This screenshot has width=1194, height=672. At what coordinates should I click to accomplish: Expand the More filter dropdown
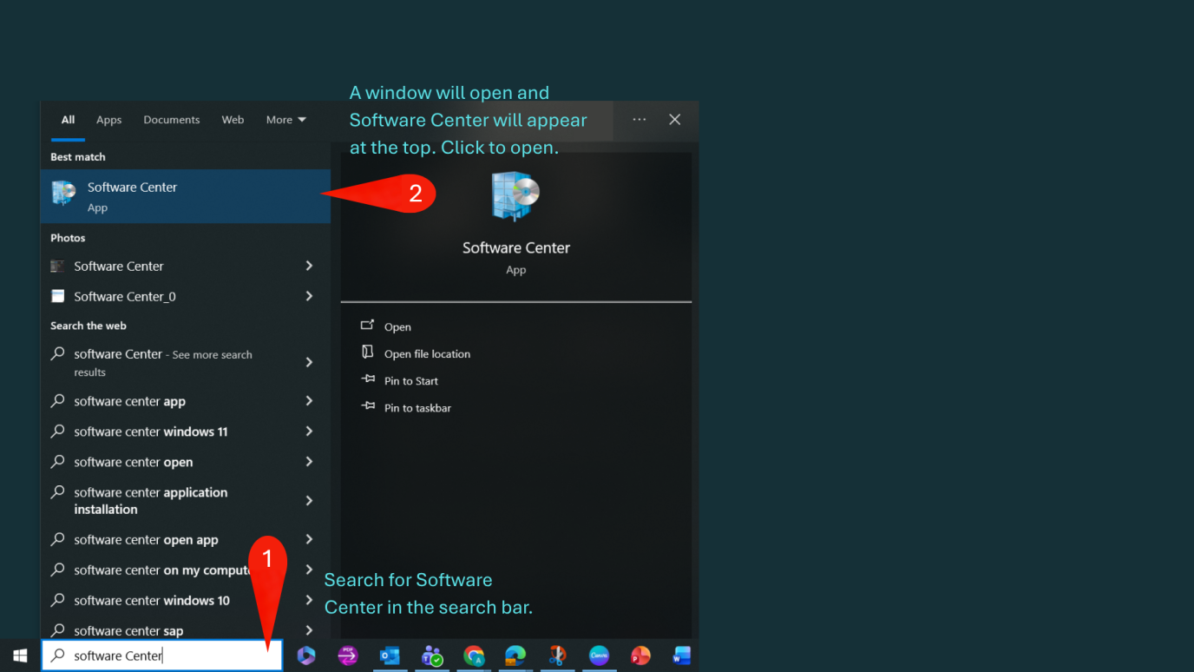tap(285, 120)
